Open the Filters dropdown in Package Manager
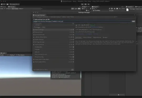This screenshot has width=142, height=98. (64, 17)
